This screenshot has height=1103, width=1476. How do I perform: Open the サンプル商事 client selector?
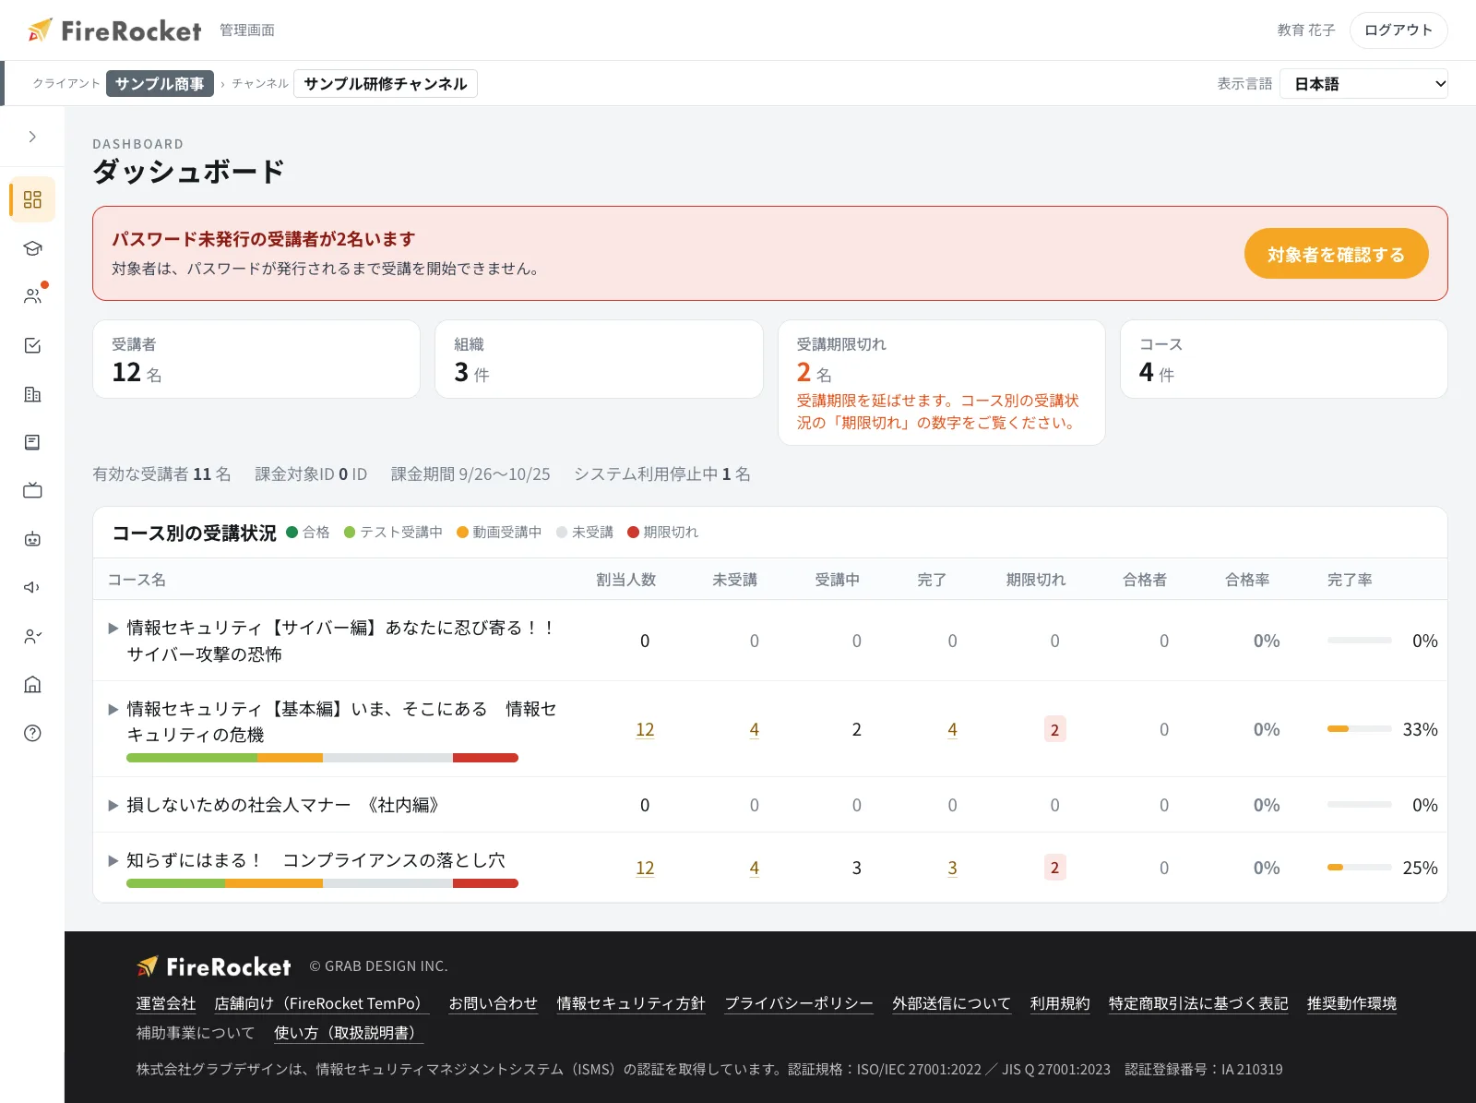pos(160,84)
